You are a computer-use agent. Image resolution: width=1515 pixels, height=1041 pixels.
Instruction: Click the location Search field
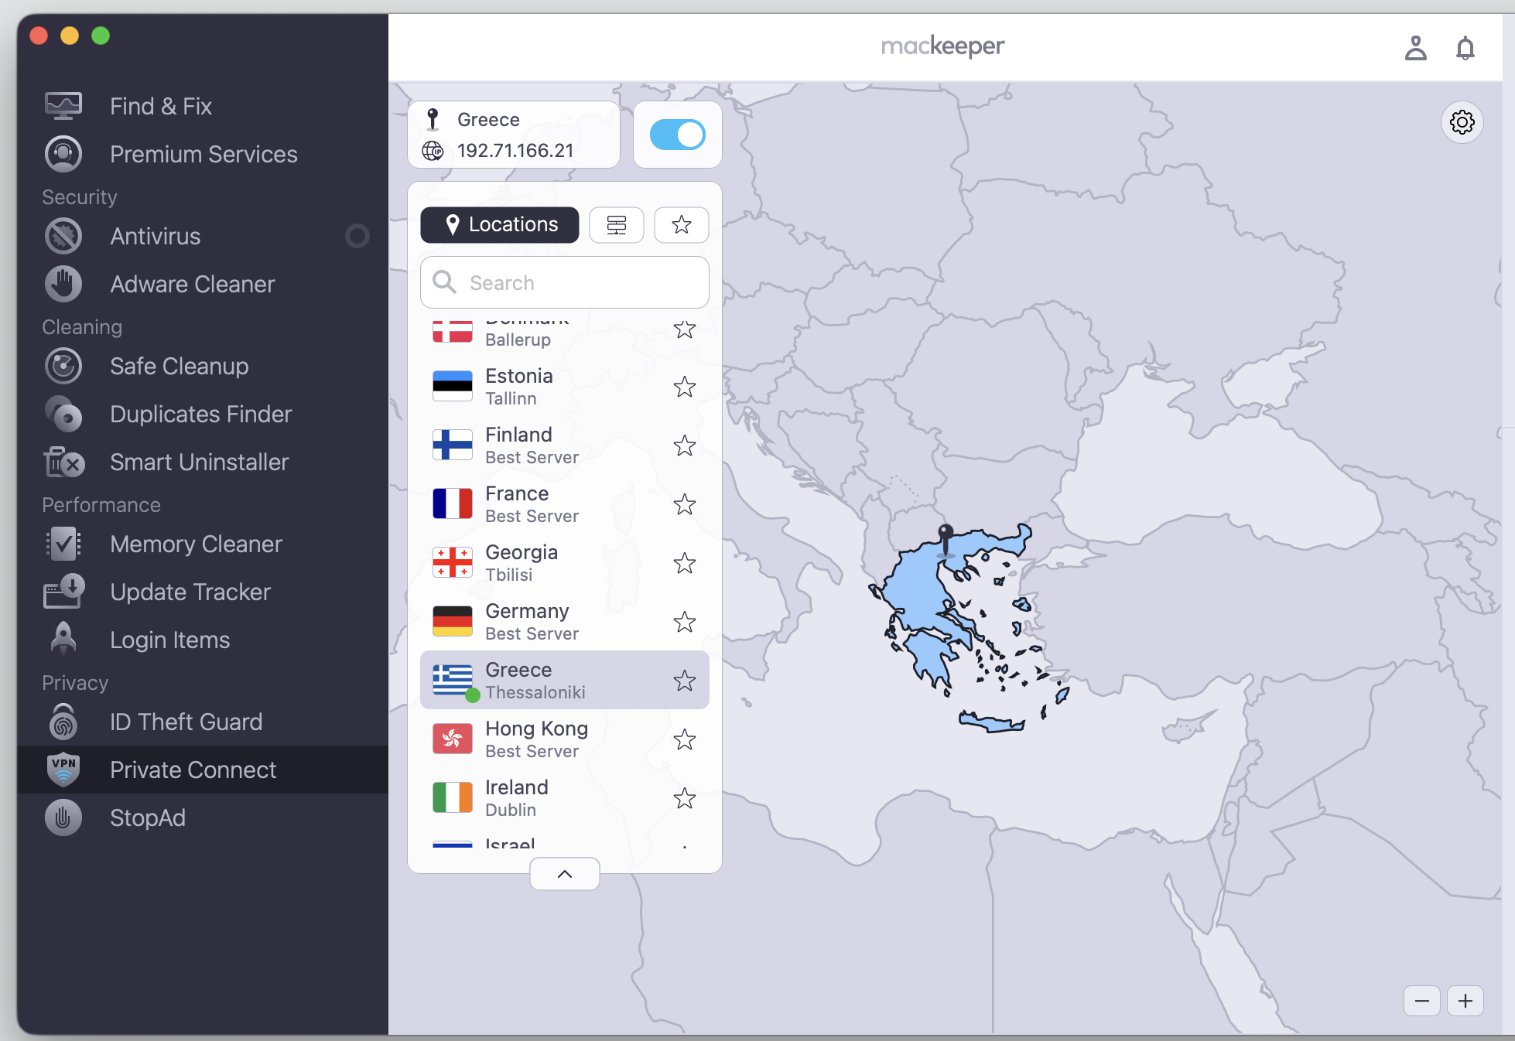click(x=565, y=282)
